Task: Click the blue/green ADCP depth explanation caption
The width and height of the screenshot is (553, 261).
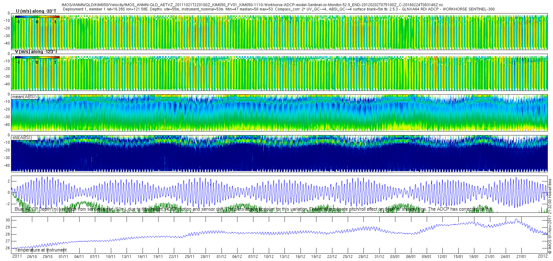Action: pyautogui.click(x=254, y=209)
